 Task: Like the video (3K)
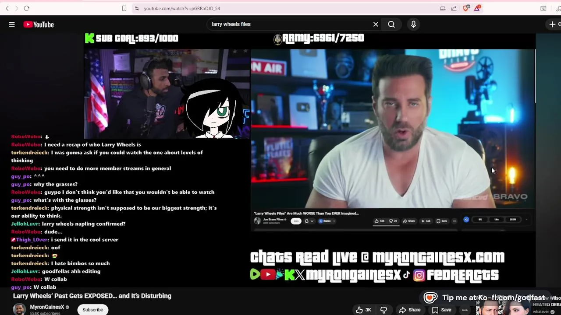coord(363,310)
